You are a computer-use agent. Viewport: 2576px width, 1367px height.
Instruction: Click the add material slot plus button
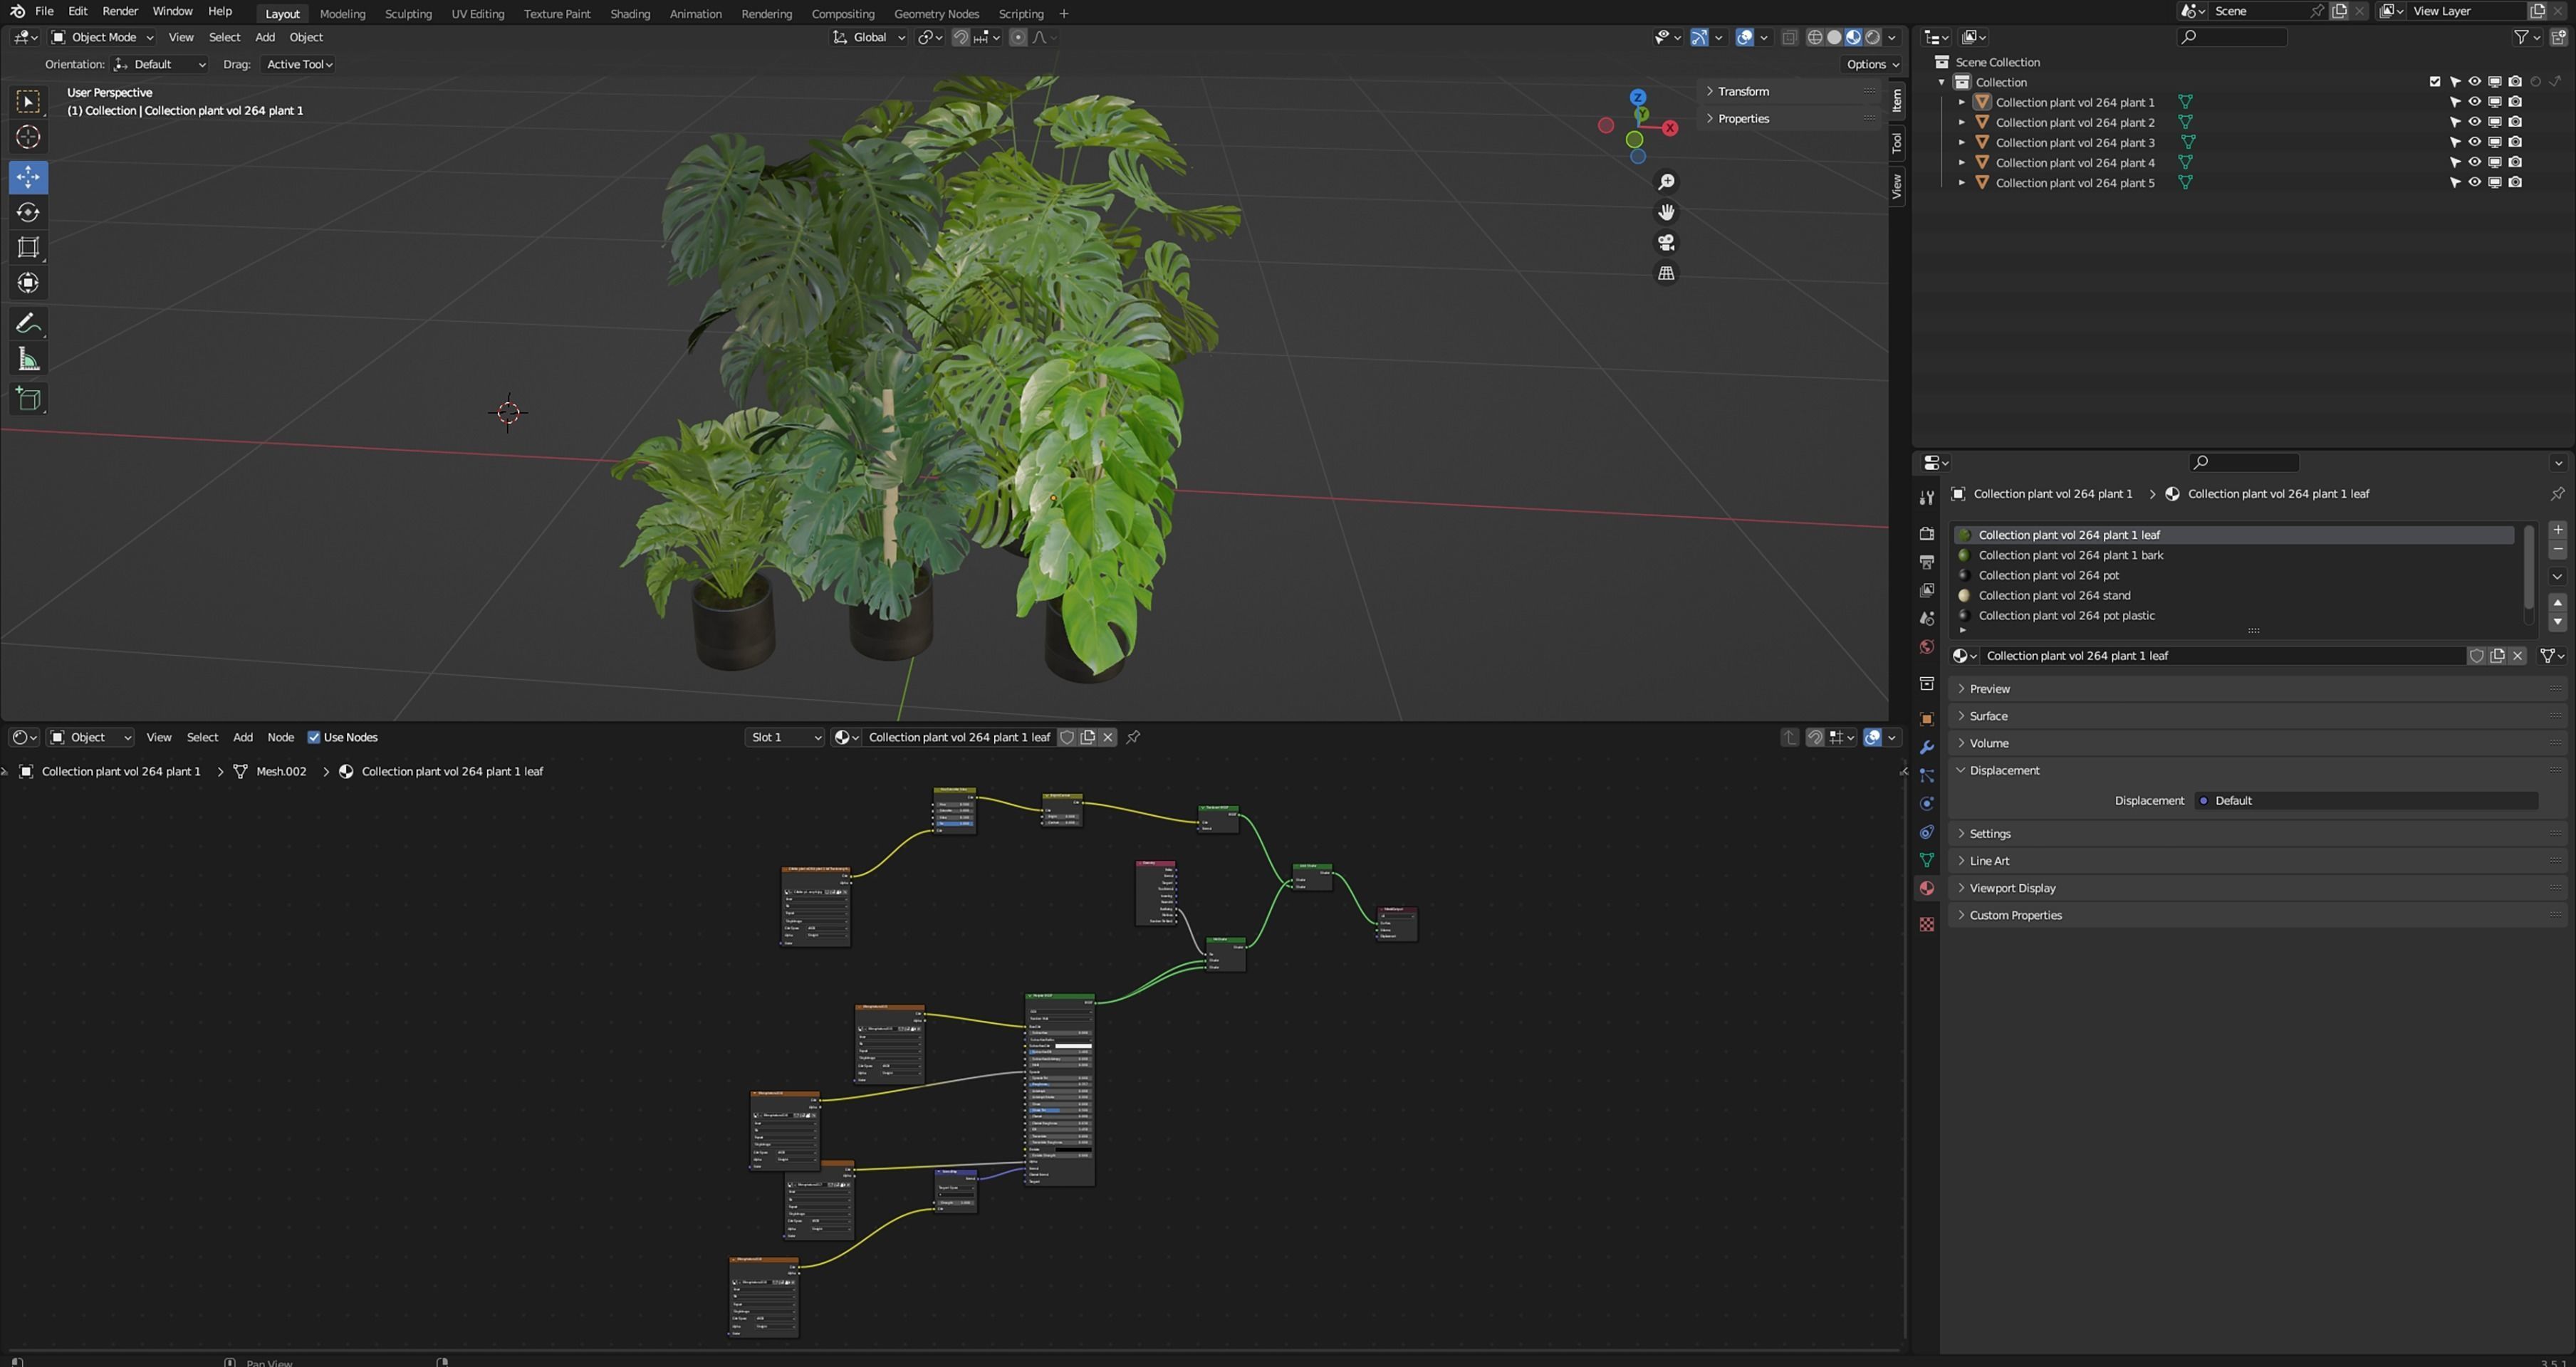click(x=2557, y=530)
